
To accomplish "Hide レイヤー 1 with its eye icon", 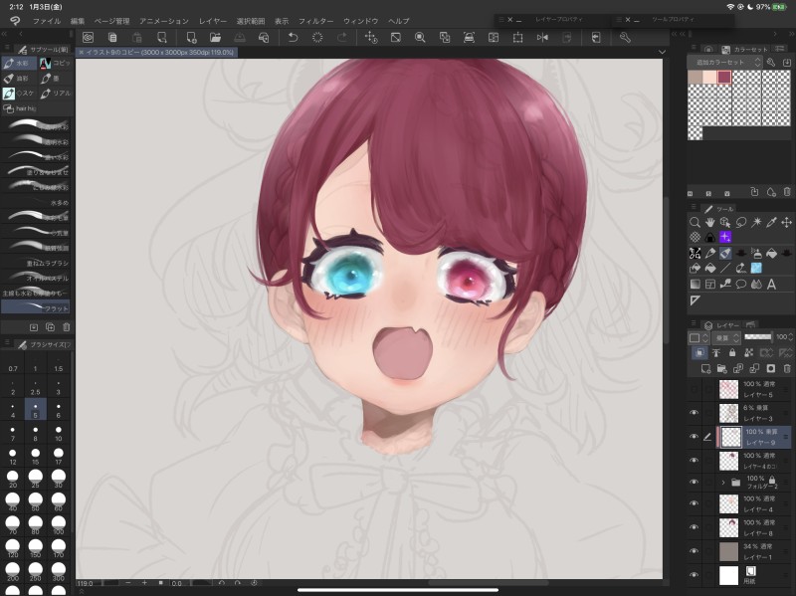I will pyautogui.click(x=694, y=551).
